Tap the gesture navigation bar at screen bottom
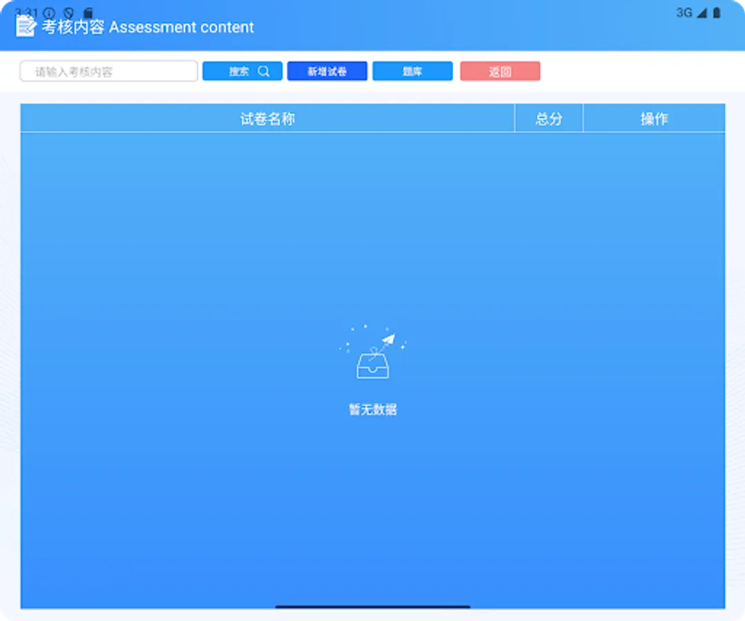Viewport: 745px width, 621px height. (x=372, y=607)
